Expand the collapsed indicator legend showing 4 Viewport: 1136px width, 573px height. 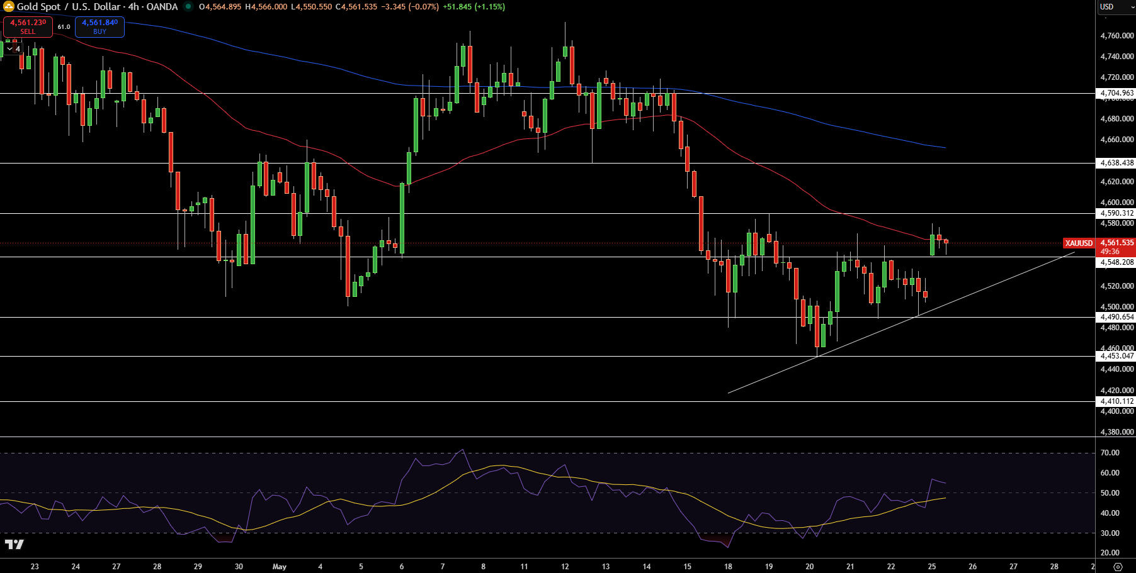(13, 48)
